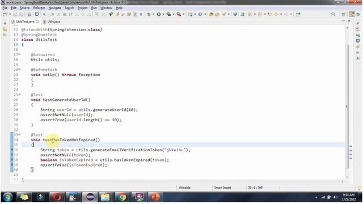Collapse the @Autowired block at line 17
363x204 pixels.
[x=20, y=54]
